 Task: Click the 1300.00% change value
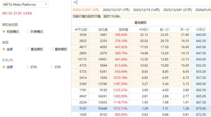coord(120,96)
